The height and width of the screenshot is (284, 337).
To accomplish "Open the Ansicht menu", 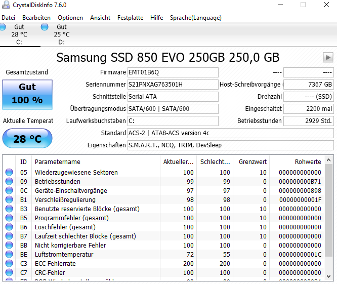I will pos(100,18).
